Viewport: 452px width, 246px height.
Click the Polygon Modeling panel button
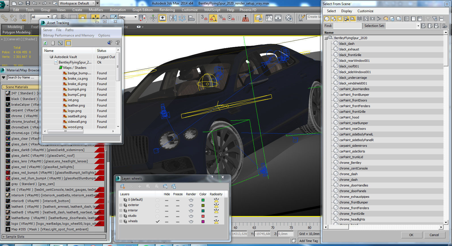[16, 32]
